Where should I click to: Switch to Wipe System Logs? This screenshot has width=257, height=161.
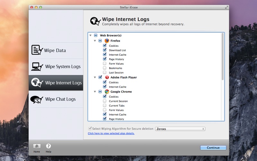56,67
